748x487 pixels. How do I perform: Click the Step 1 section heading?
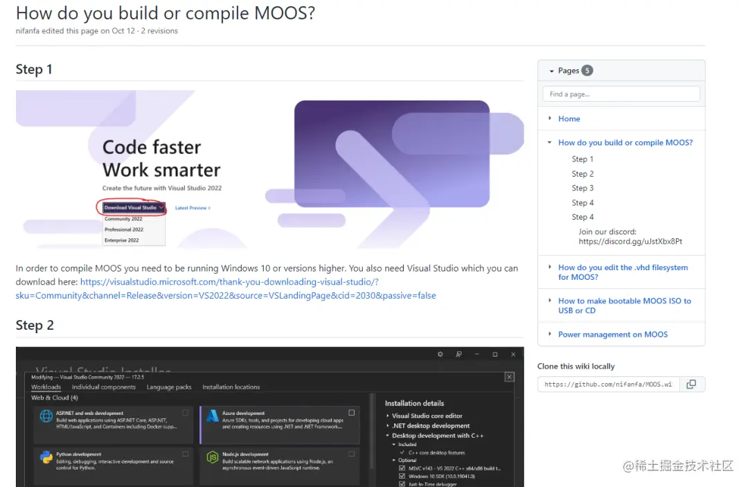(34, 70)
